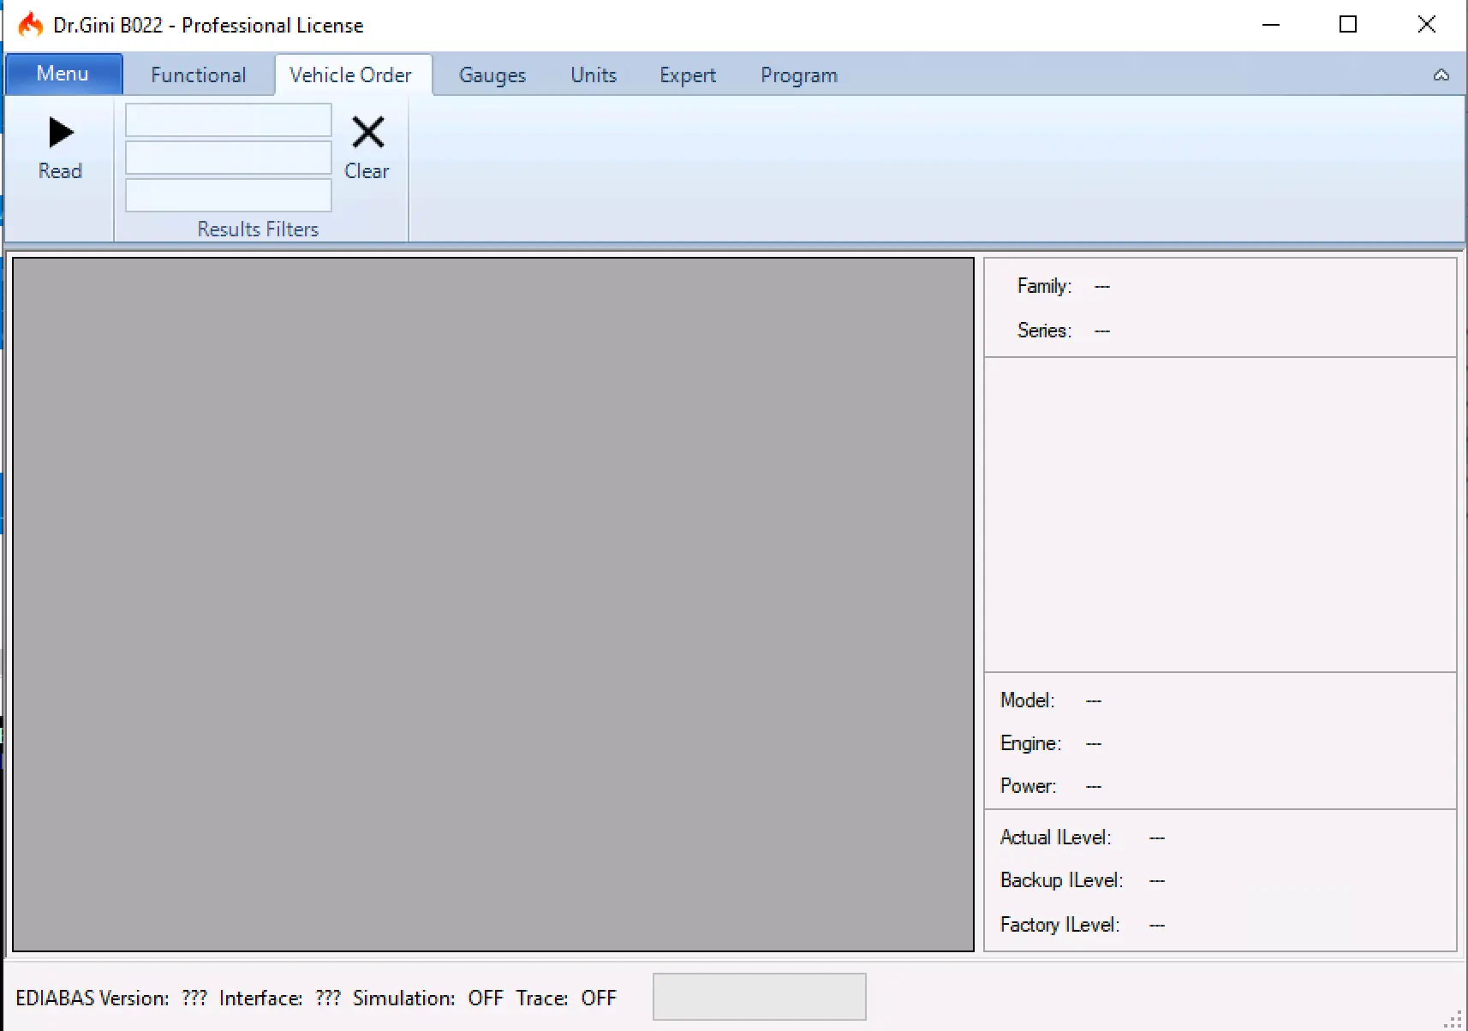Click the empty progress box in status bar
Screen dimensions: 1468x1031
(x=759, y=997)
